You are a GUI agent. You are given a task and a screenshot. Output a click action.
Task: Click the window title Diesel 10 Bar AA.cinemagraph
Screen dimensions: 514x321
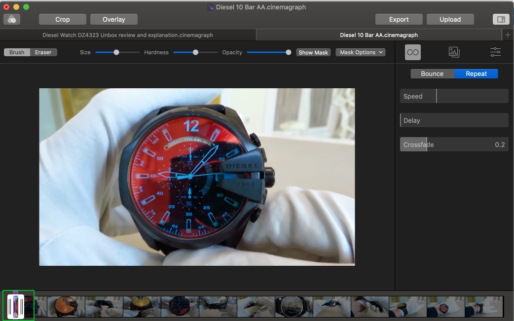tap(260, 7)
